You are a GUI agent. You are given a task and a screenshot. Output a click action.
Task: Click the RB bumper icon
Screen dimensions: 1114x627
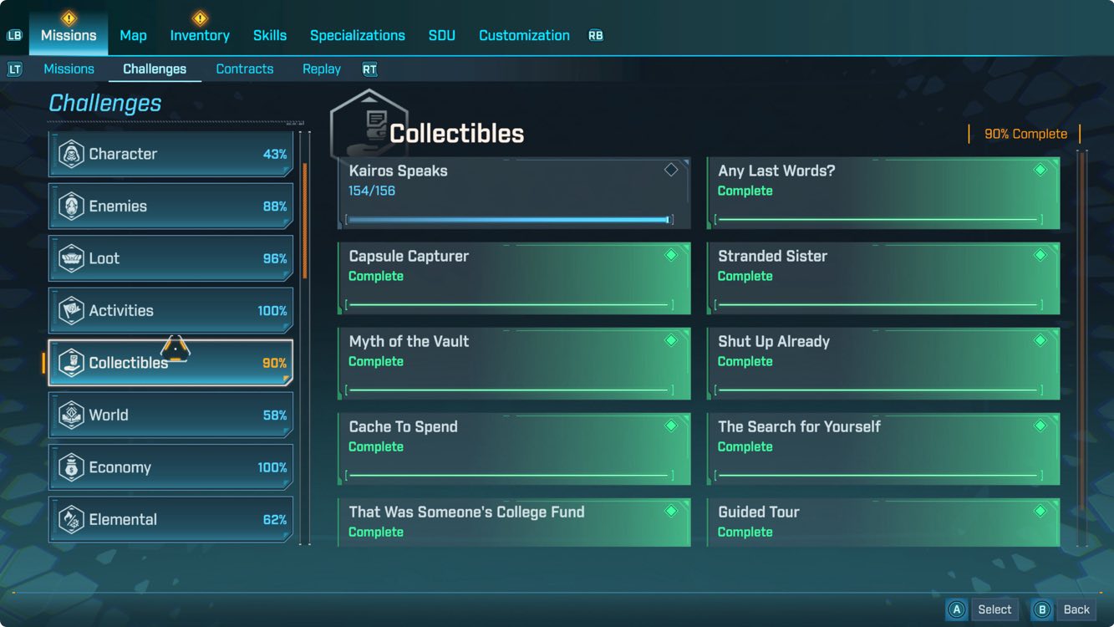pyautogui.click(x=596, y=36)
